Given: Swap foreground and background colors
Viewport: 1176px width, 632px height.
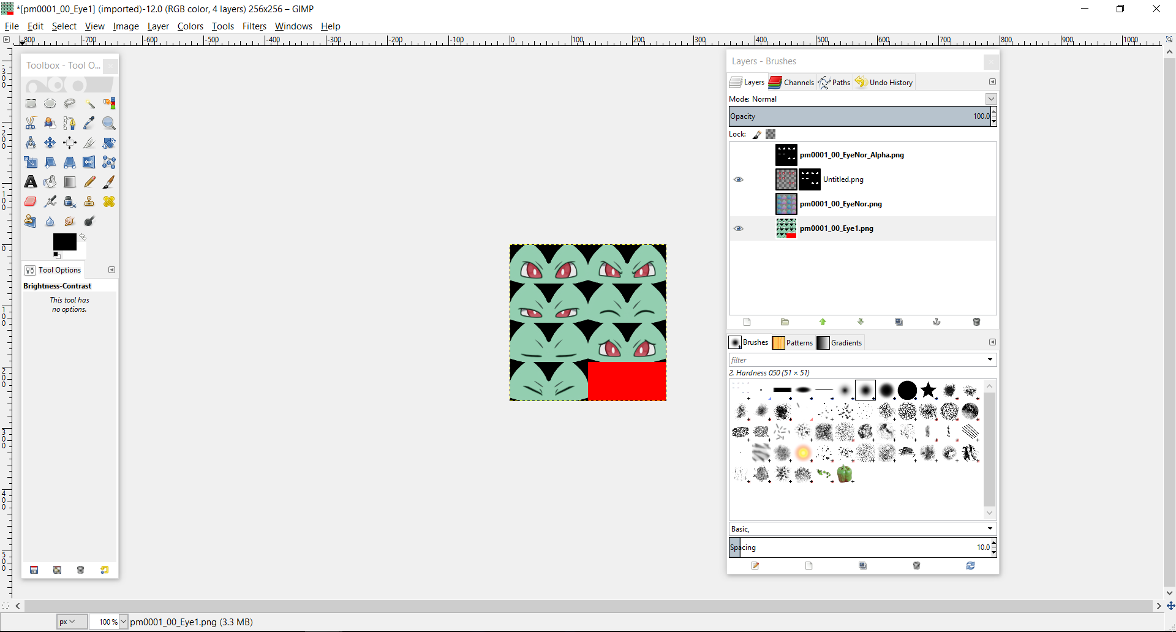Looking at the screenshot, I should point(83,237).
